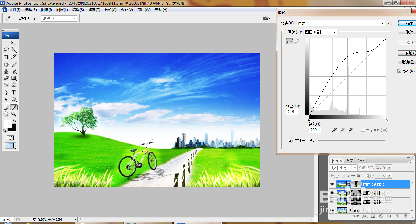Click the black point slider under curve
This screenshot has height=224, width=416.
(x=309, y=121)
